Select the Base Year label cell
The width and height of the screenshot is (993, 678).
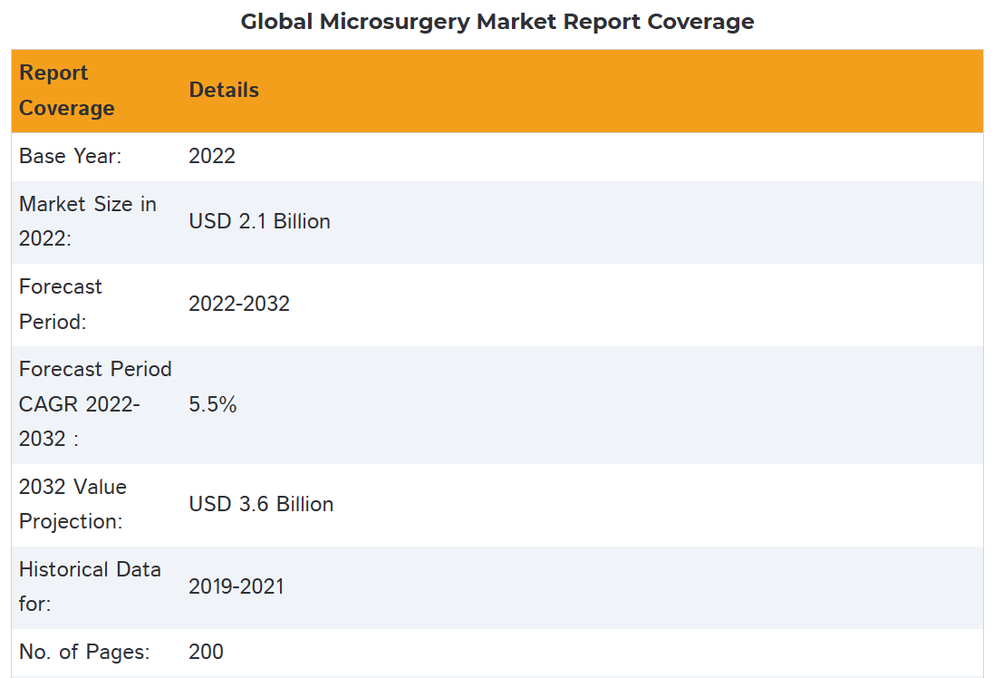[x=71, y=156]
